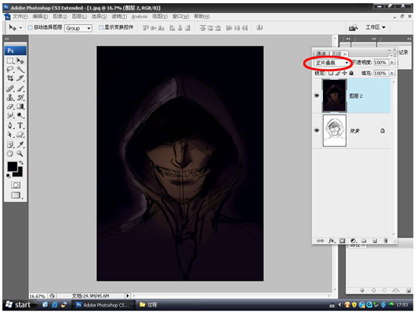Viewport: 418px width, 318px height.
Task: Select the Hand tool
Action: [x=10, y=153]
